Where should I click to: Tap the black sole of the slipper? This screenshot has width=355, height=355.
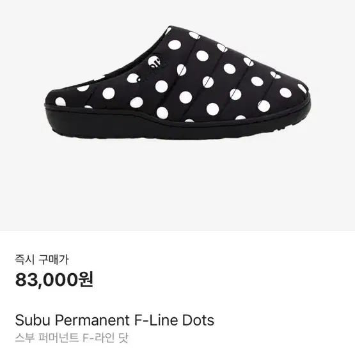pos(177,127)
